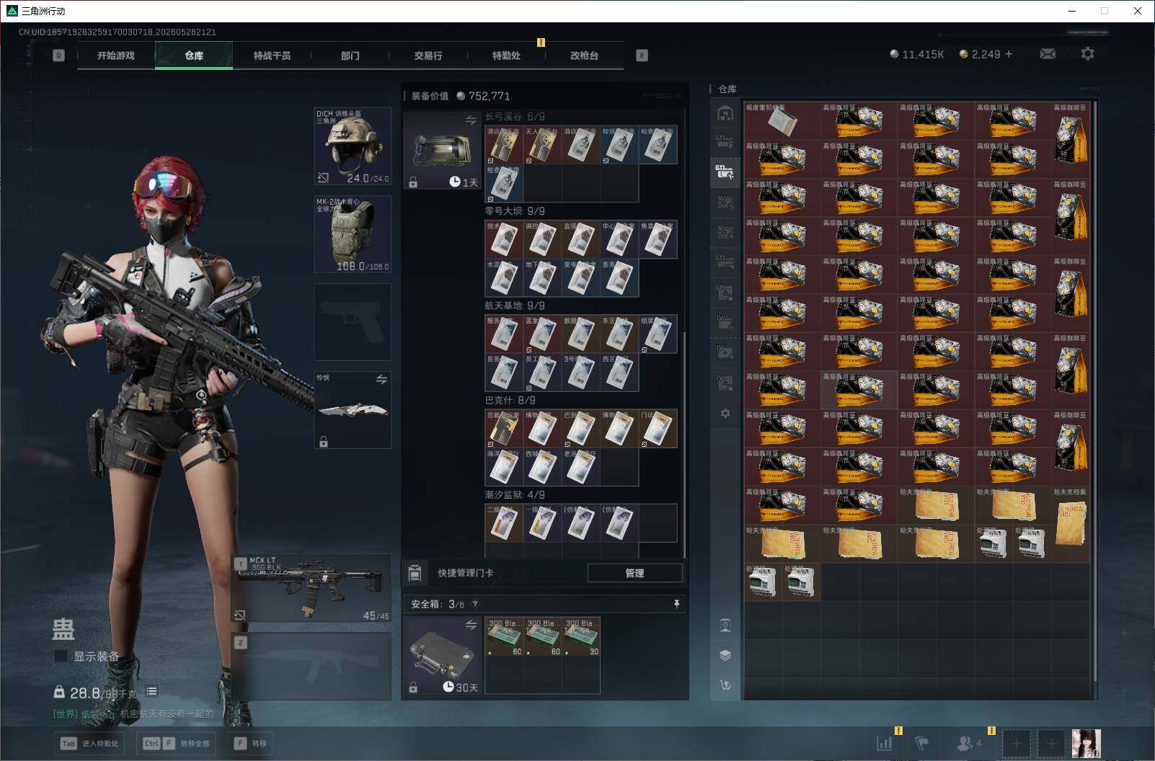The width and height of the screenshot is (1155, 761).
Task: Open the 改枪台 tab
Action: (x=584, y=55)
